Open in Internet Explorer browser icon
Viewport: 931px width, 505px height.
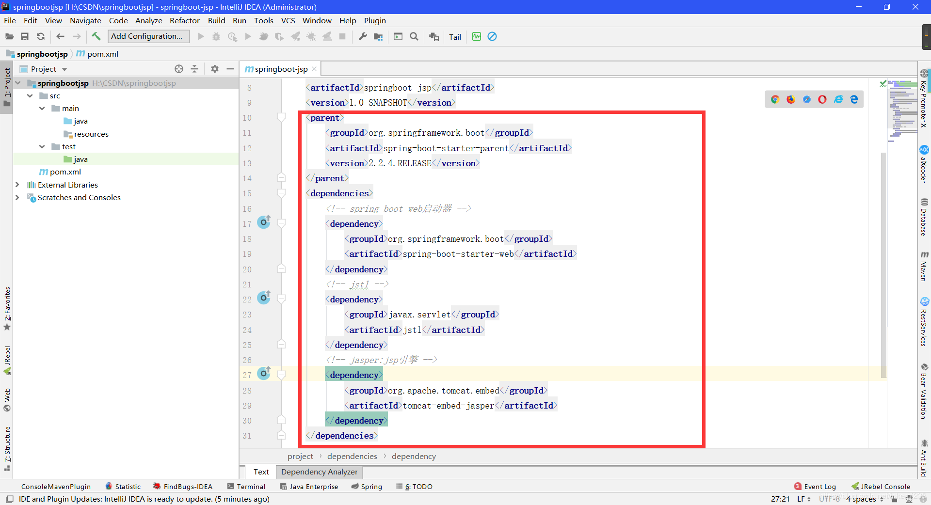(838, 99)
